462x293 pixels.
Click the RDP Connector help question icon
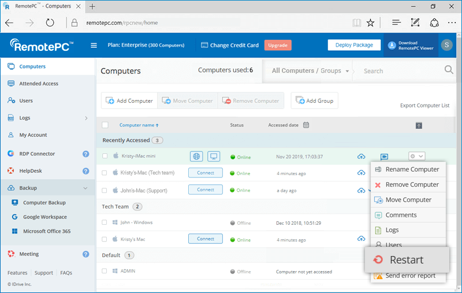pyautogui.click(x=85, y=154)
